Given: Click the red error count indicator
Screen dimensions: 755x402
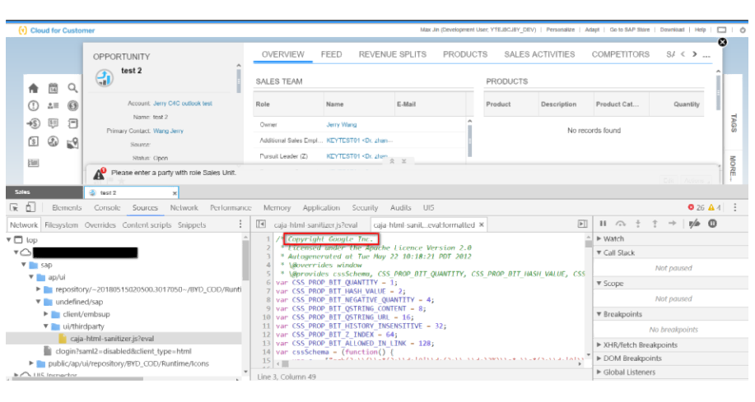Looking at the screenshot, I should pyautogui.click(x=696, y=207).
